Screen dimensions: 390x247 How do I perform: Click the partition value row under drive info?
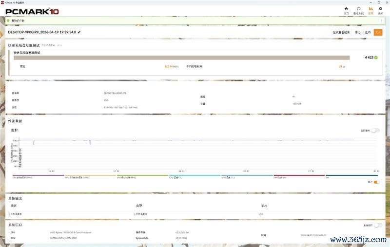pos(120,107)
